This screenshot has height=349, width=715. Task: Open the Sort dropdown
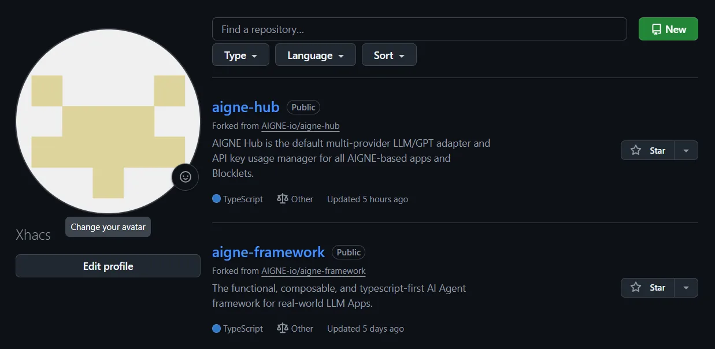coord(389,55)
